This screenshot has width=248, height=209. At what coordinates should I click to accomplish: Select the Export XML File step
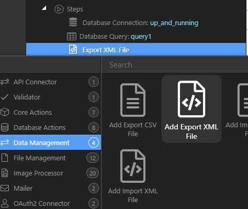136,49
